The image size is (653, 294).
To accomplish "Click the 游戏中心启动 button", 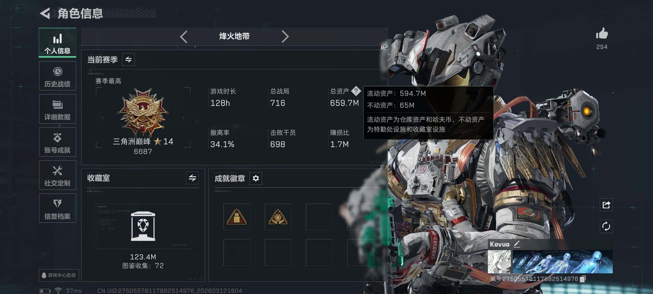I will (x=59, y=275).
